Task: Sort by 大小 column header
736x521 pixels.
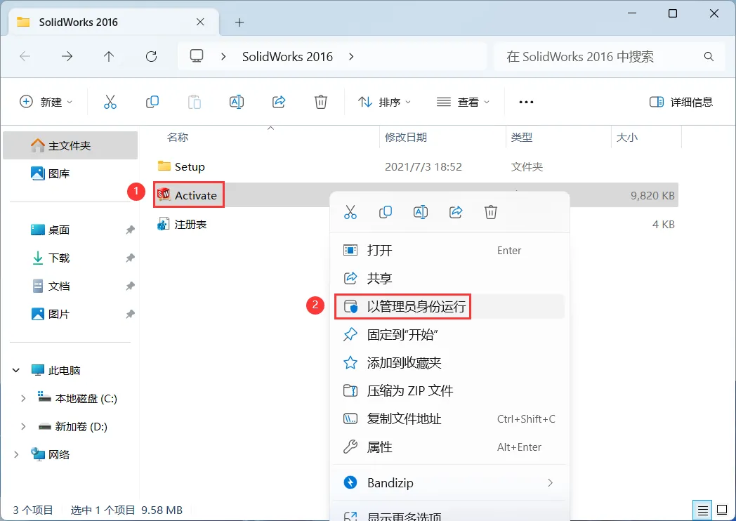Action: tap(627, 138)
